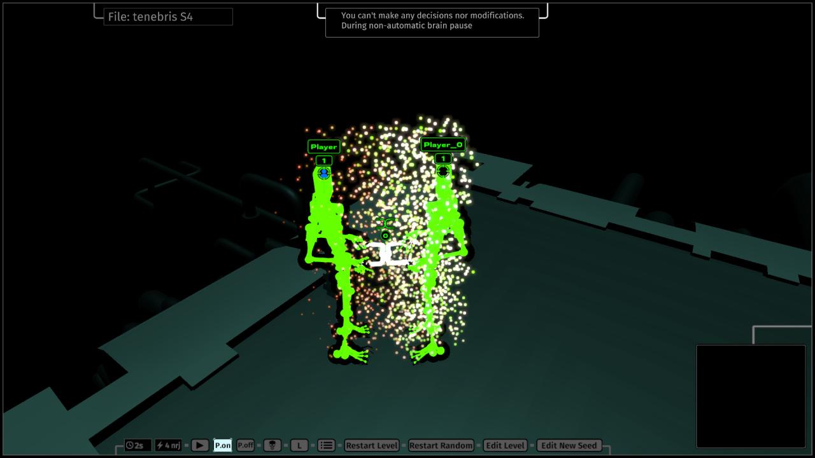Viewport: 815px width, 458px height.
Task: Enable the P.on pause setting
Action: tap(222, 445)
